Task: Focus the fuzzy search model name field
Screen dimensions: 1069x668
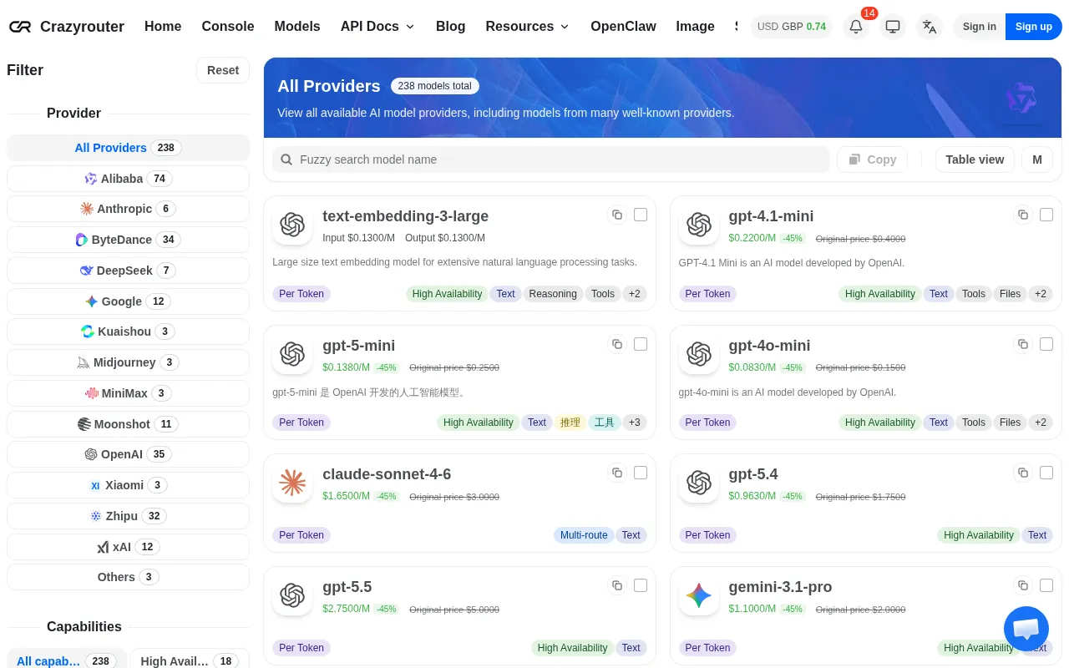Action: coord(551,159)
